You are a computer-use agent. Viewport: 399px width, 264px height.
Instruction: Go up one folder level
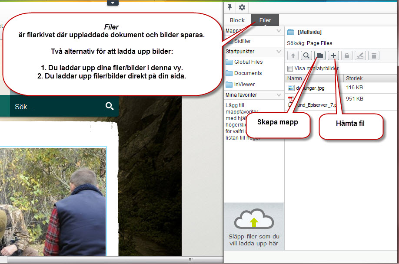pyautogui.click(x=293, y=55)
